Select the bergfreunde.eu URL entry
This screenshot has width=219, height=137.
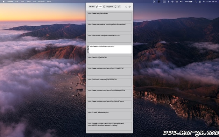click(109, 16)
